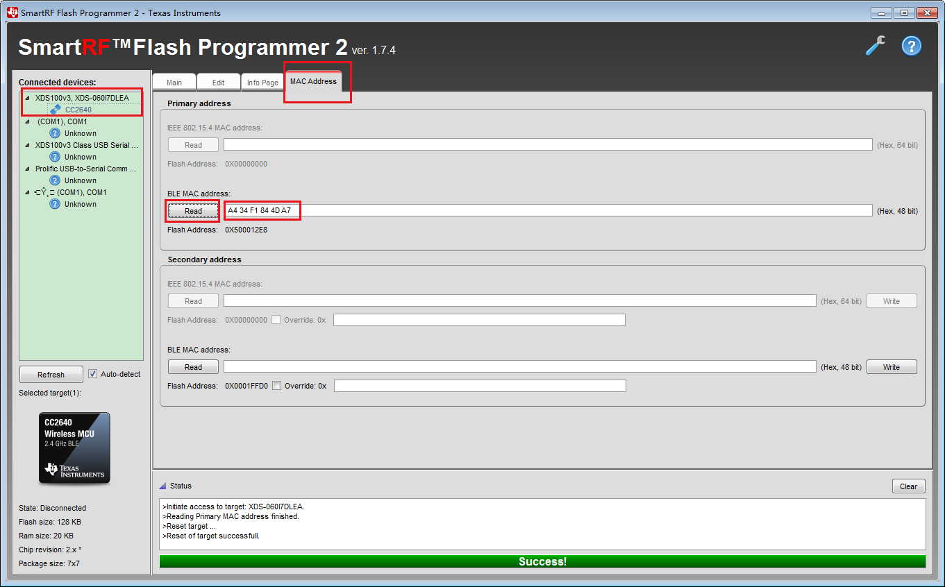Select the MAC Address tab
This screenshot has width=945, height=587.
pyautogui.click(x=313, y=81)
